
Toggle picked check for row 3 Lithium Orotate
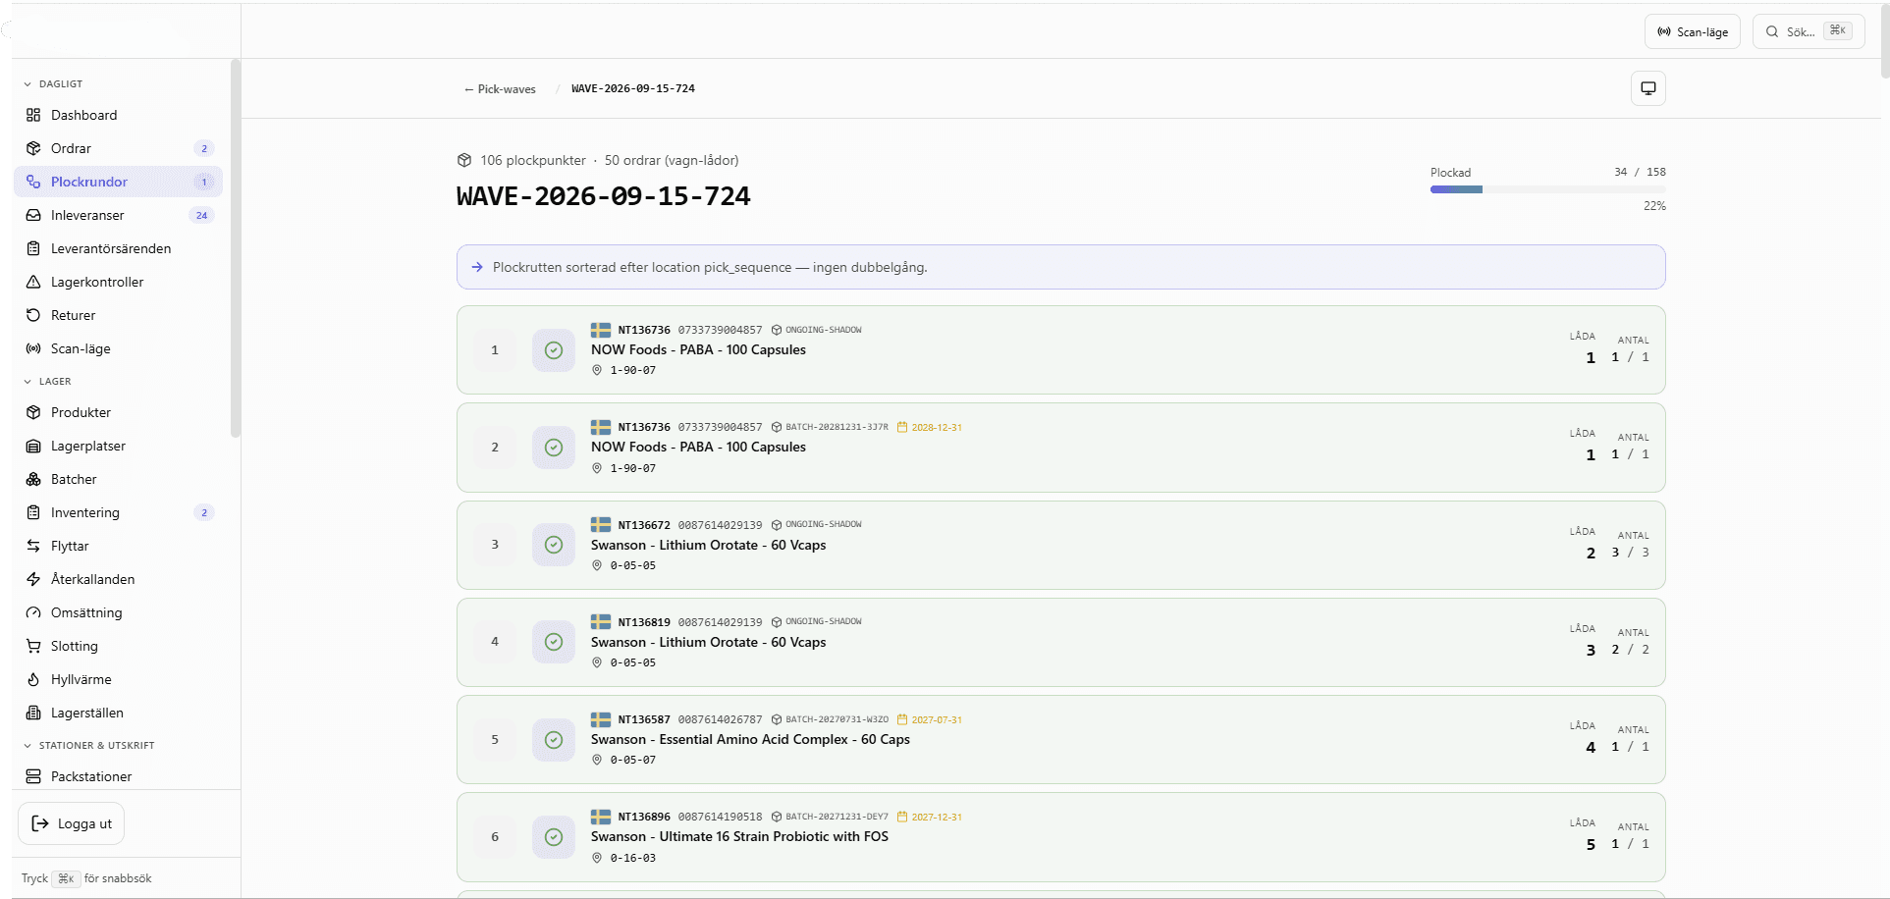click(x=554, y=545)
